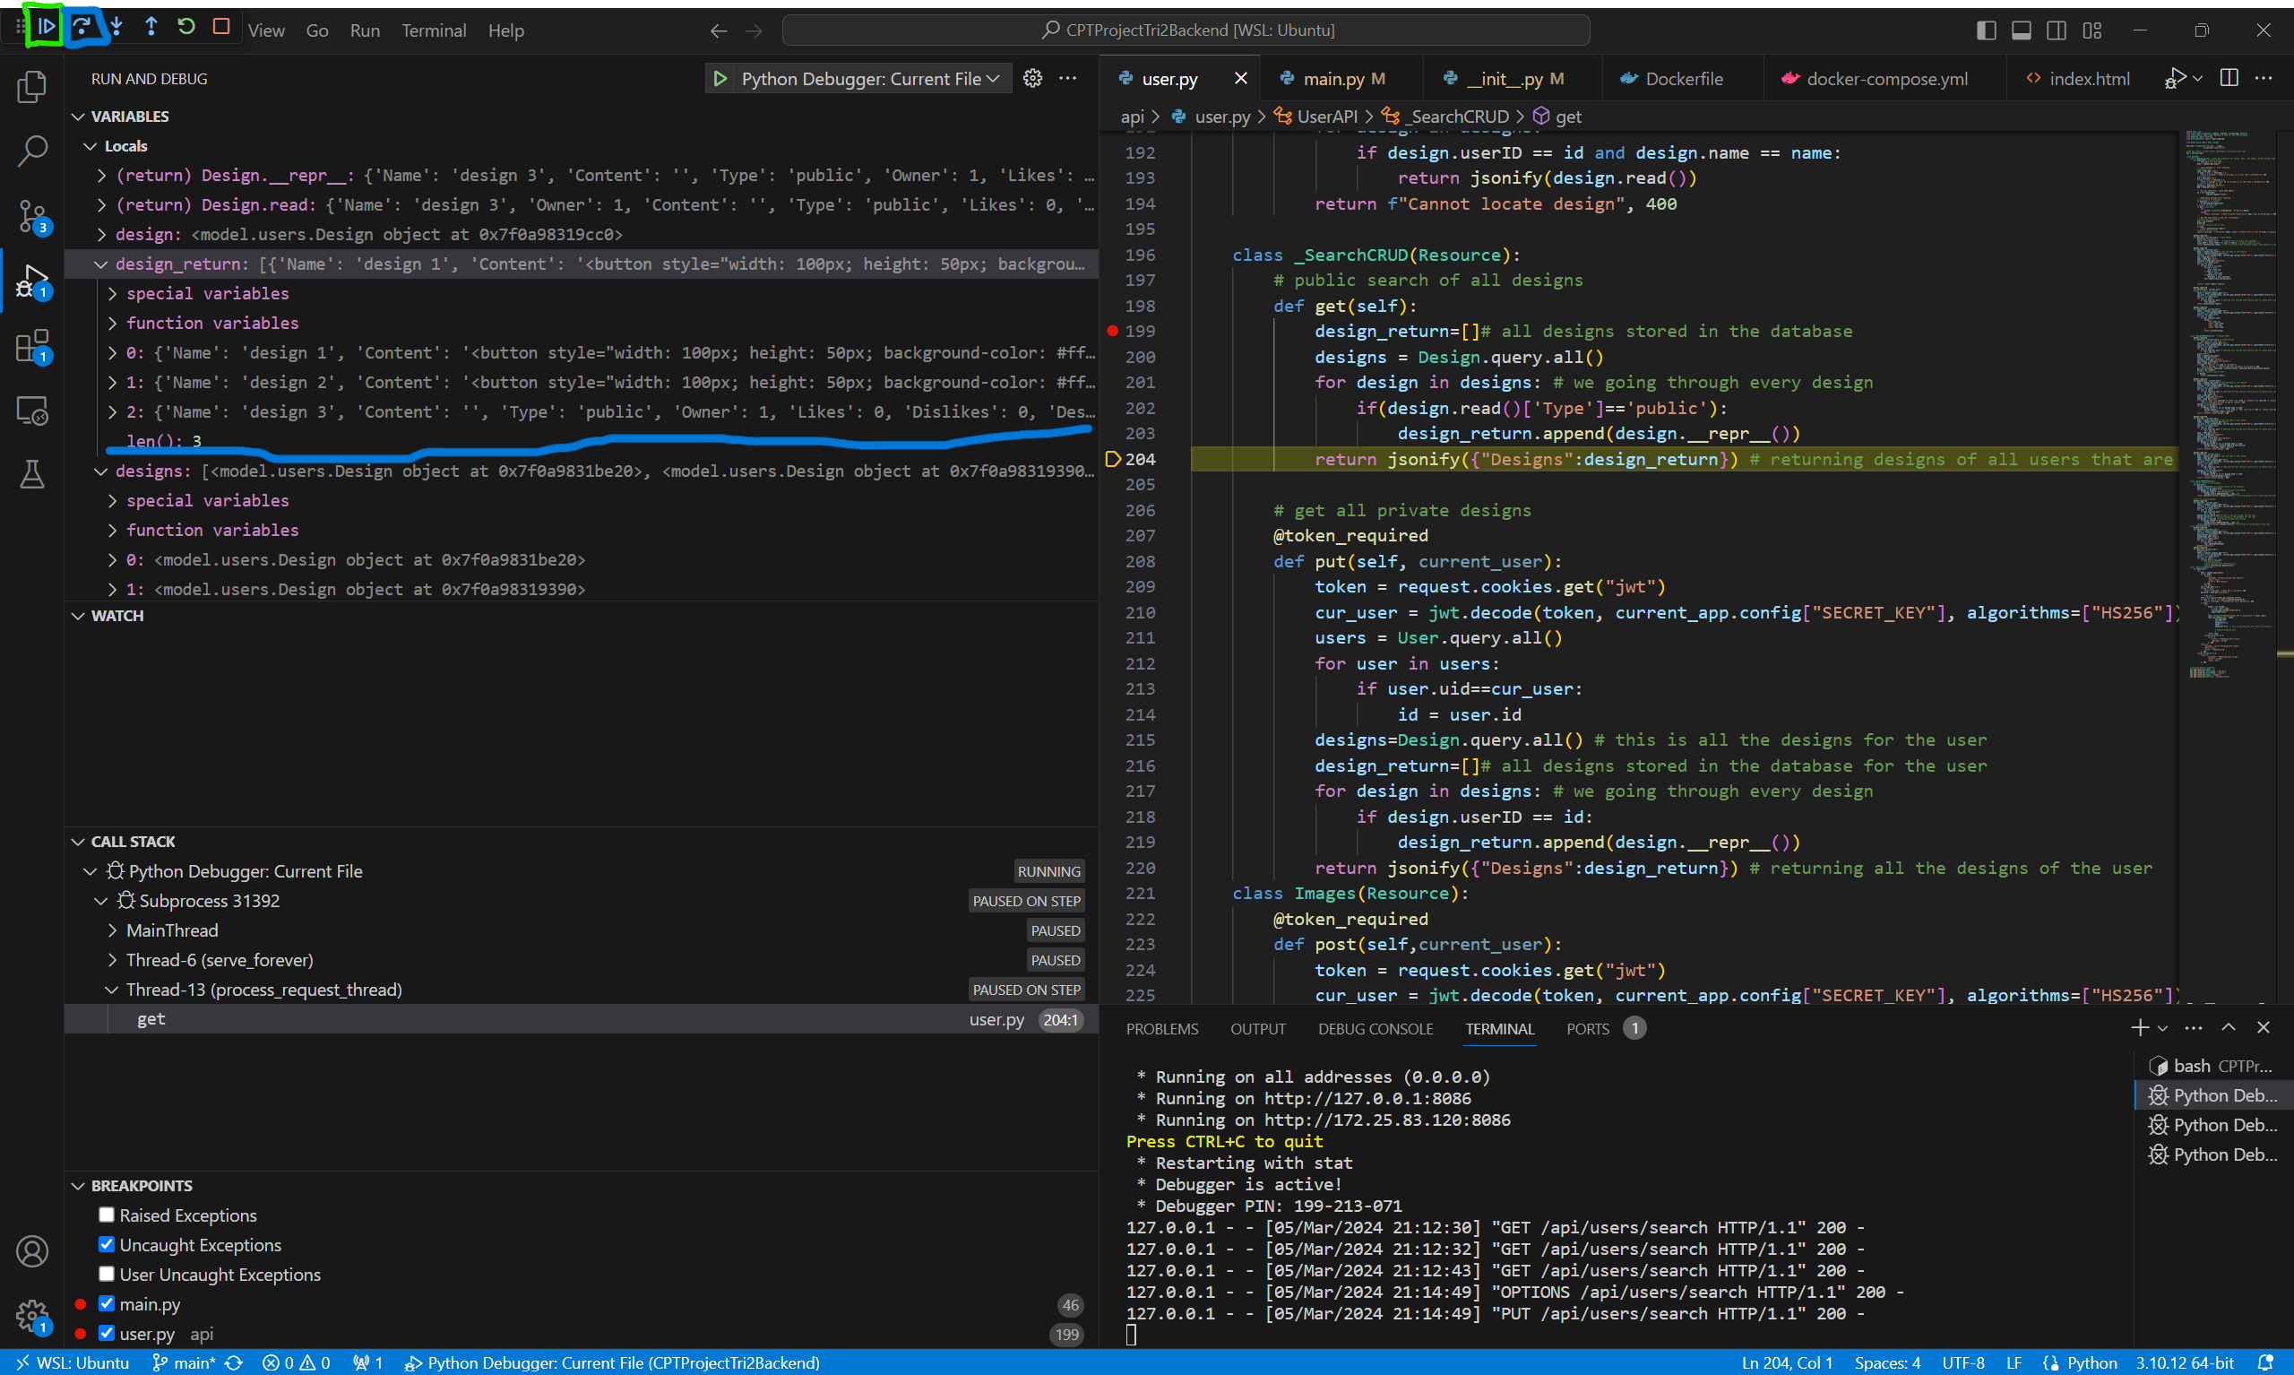Collapse the designs variable list
Screen dimensions: 2294x1375
click(x=101, y=471)
